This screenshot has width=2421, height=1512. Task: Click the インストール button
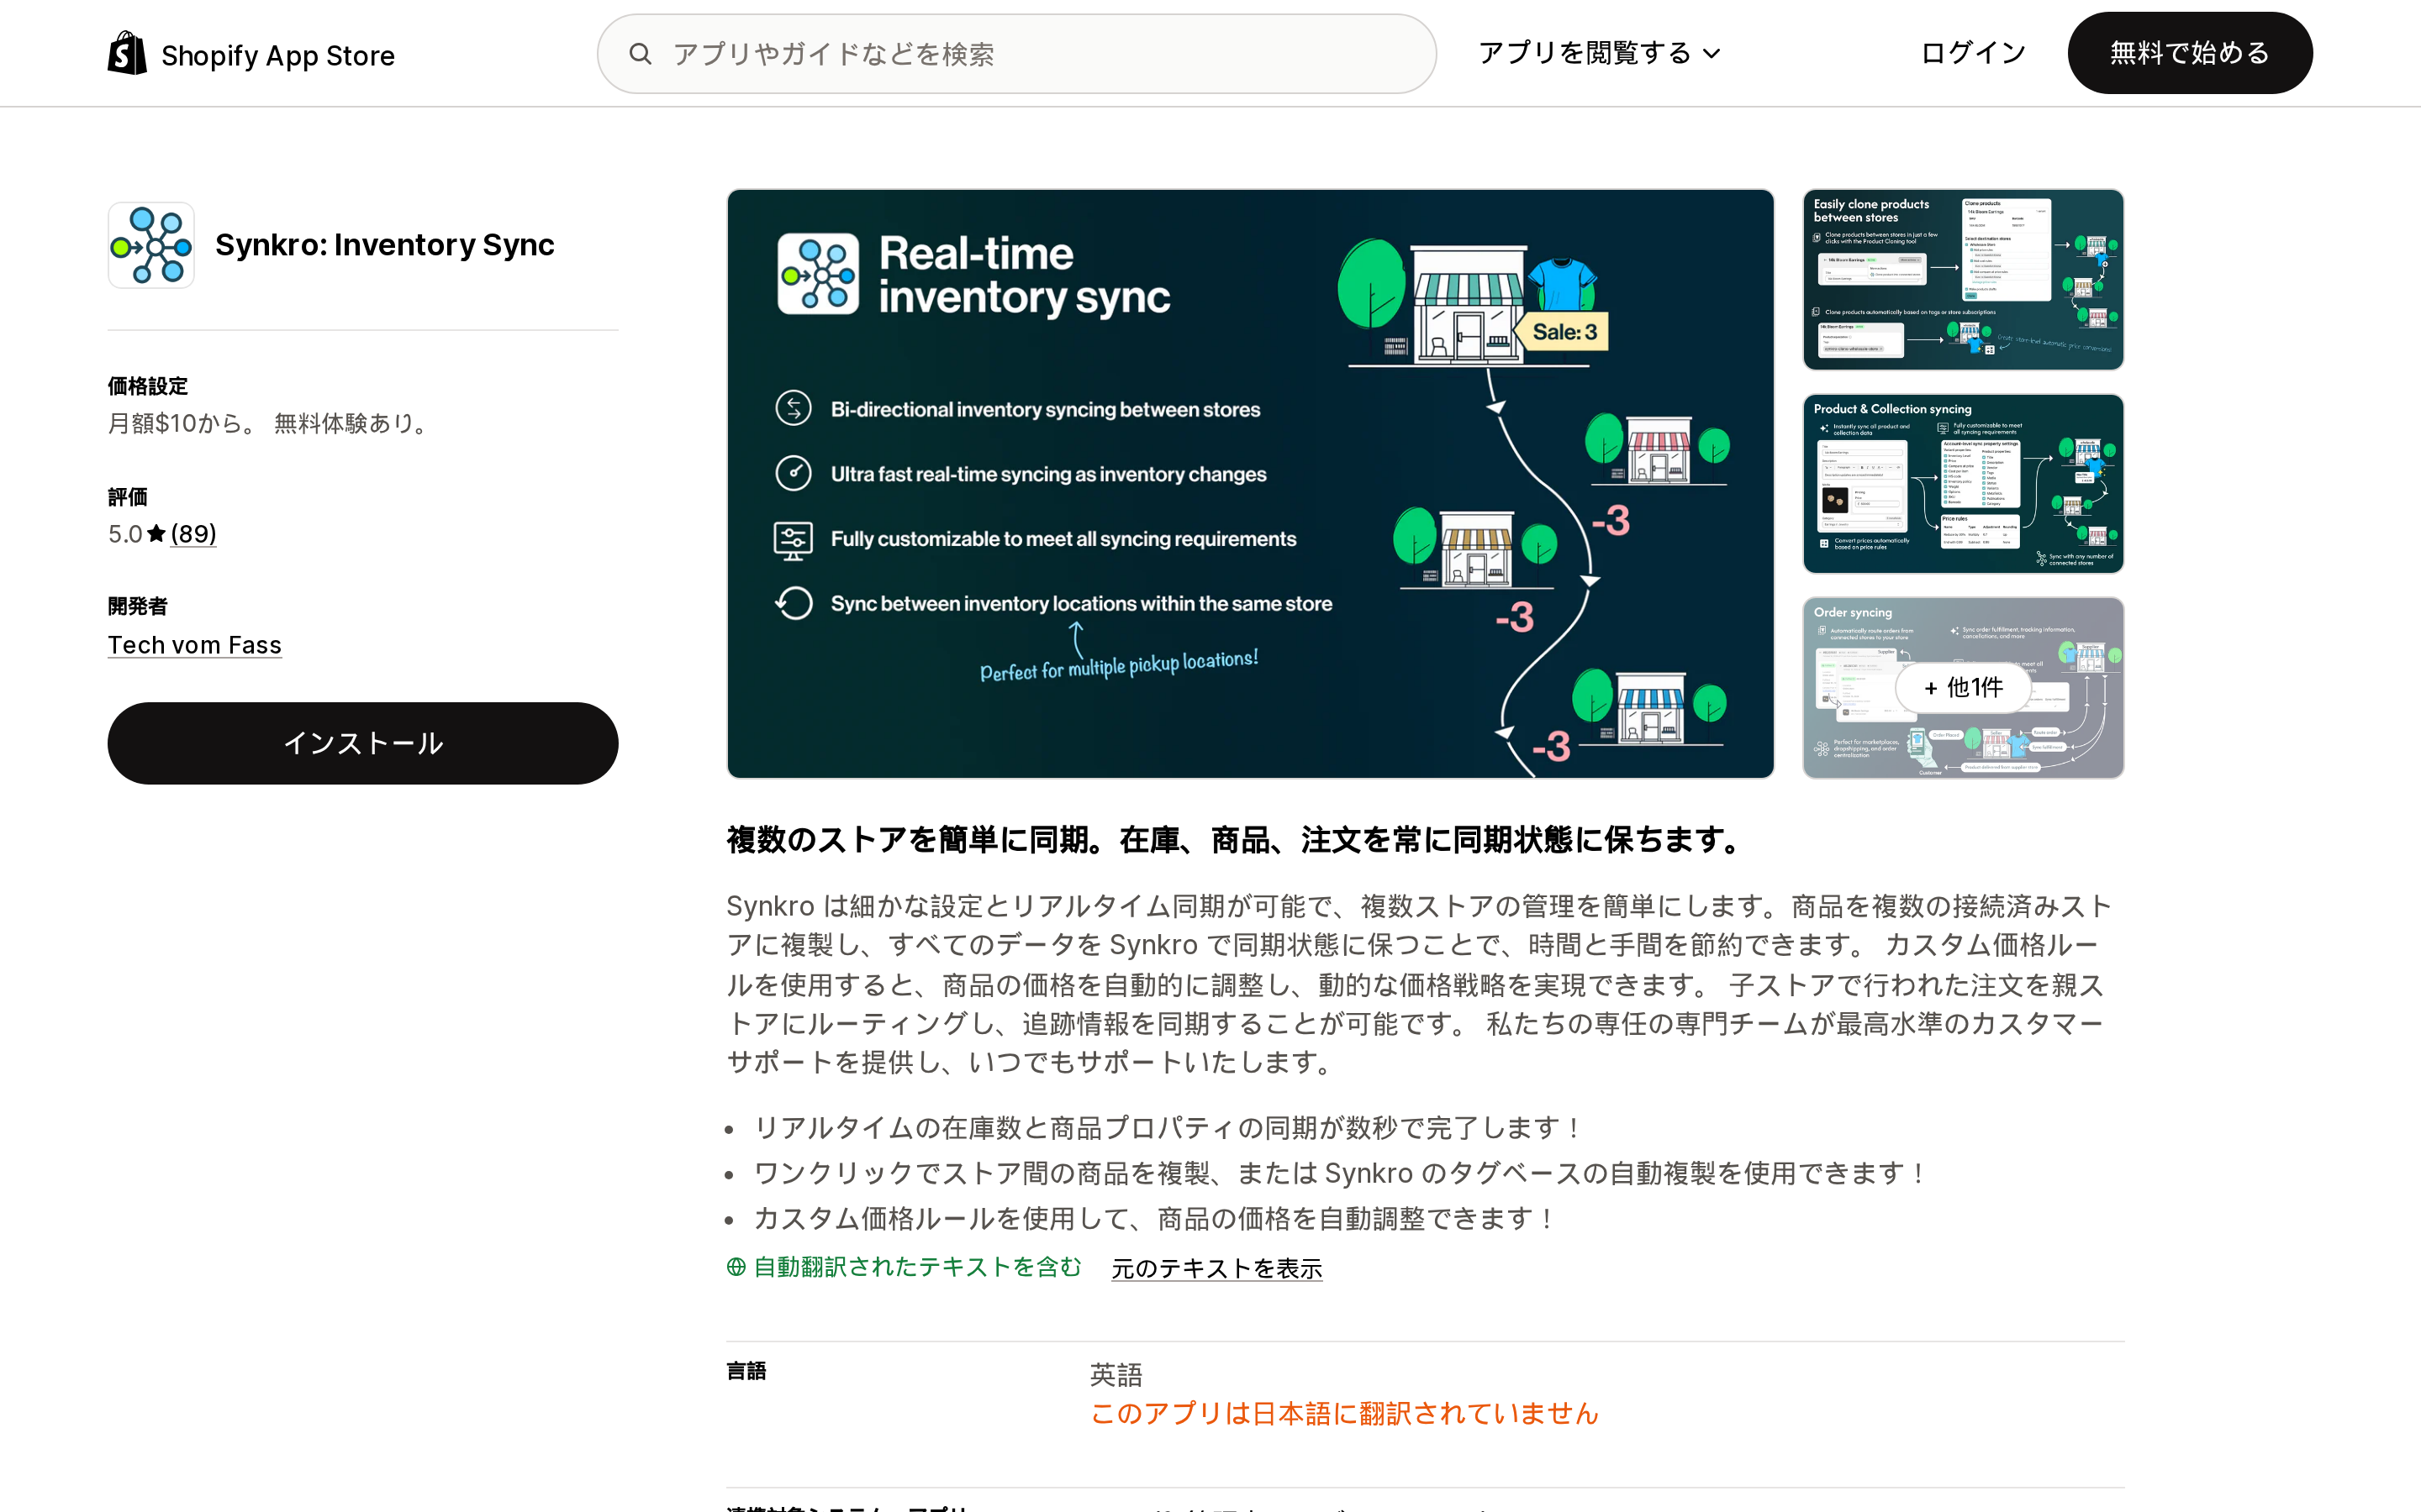pos(363,743)
